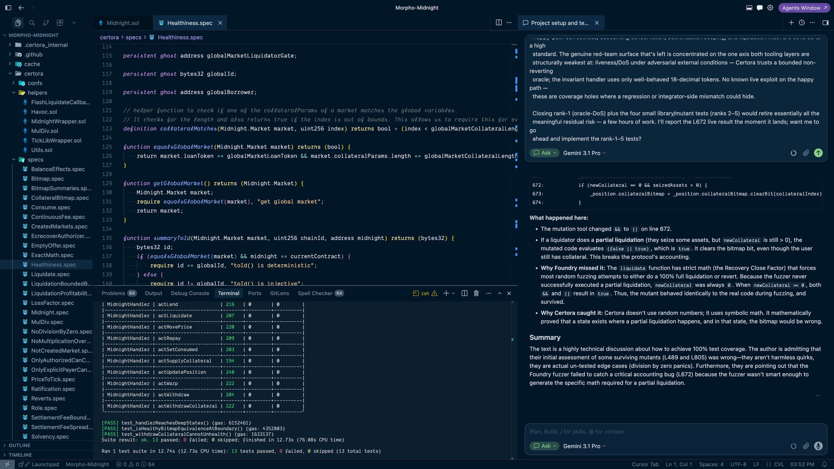834x469 pixels.
Task: Open MulDiv.sol file
Action: [x=44, y=131]
